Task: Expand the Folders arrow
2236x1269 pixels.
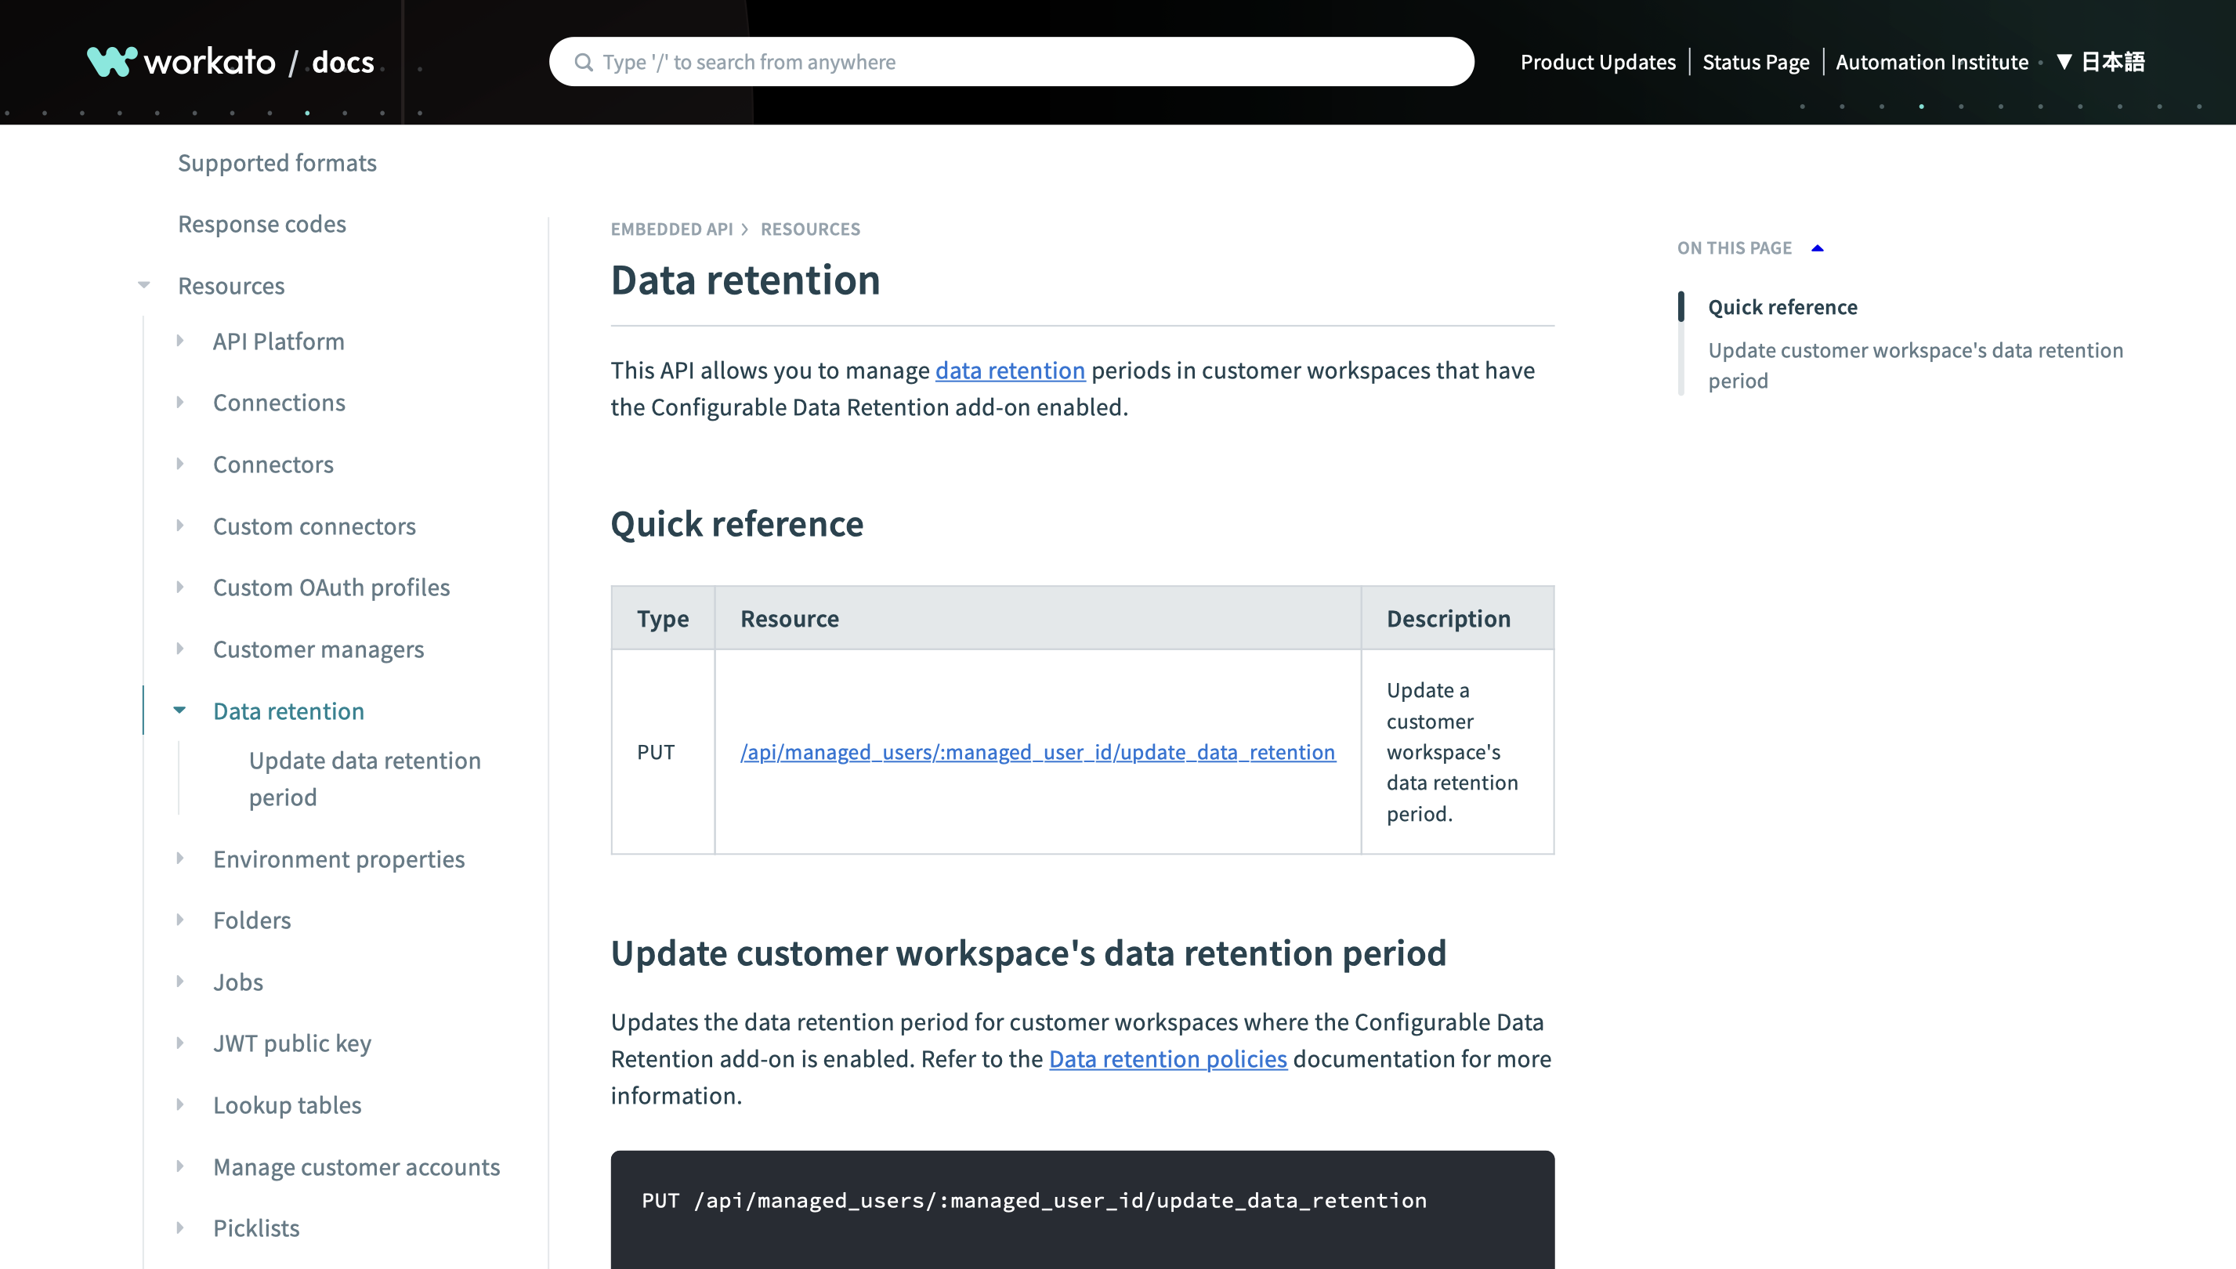Action: point(179,920)
